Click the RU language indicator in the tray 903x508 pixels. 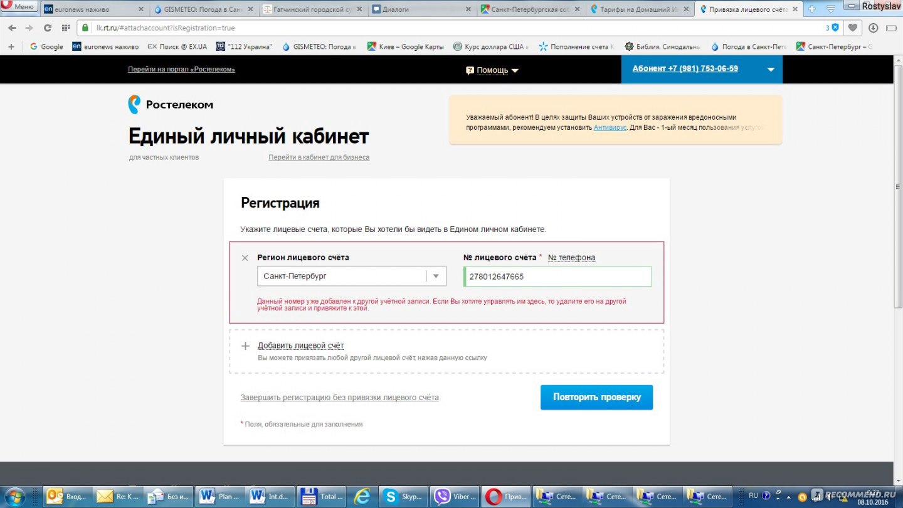(x=753, y=495)
